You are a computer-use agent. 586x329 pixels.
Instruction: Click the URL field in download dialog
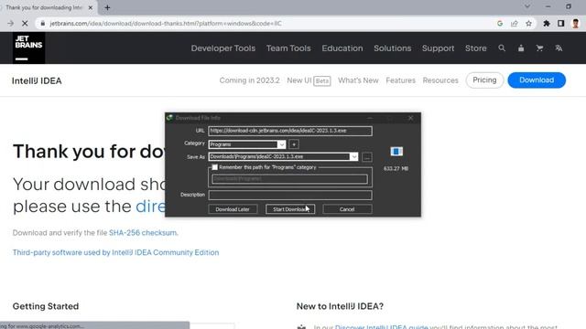click(290, 131)
